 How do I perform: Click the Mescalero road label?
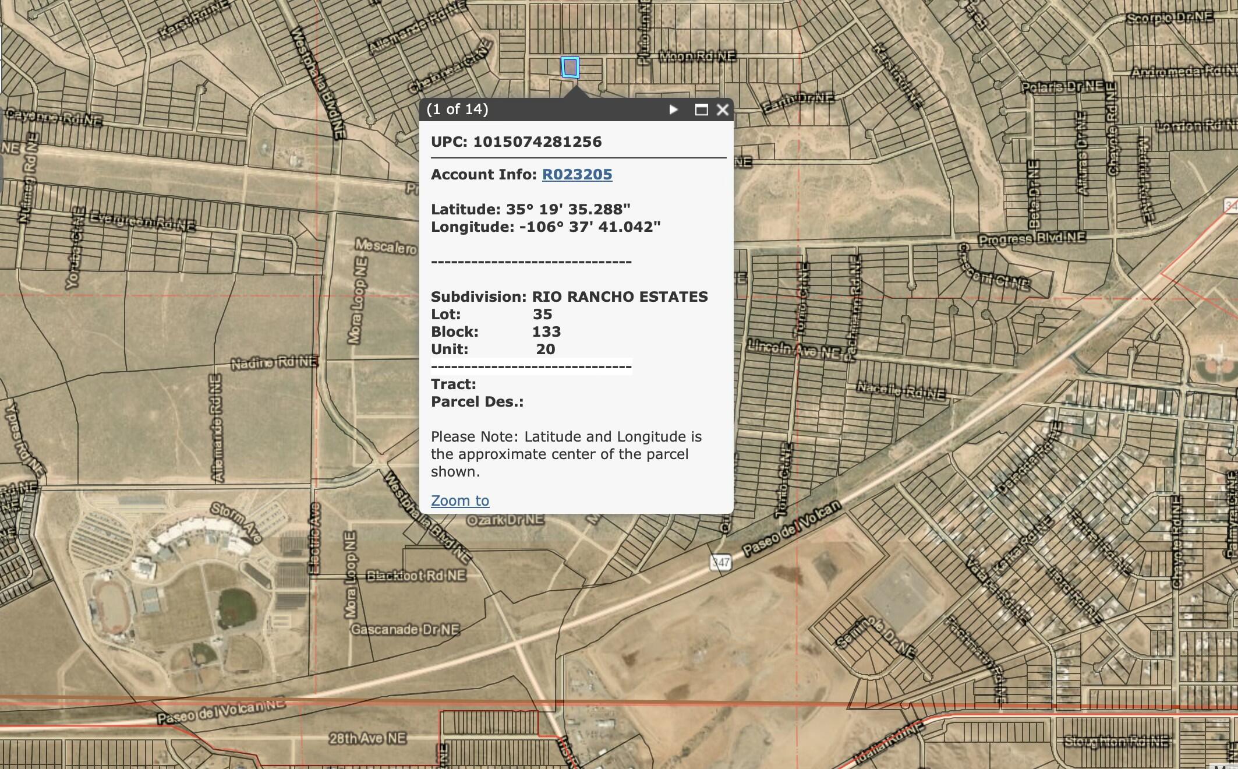pyautogui.click(x=386, y=246)
